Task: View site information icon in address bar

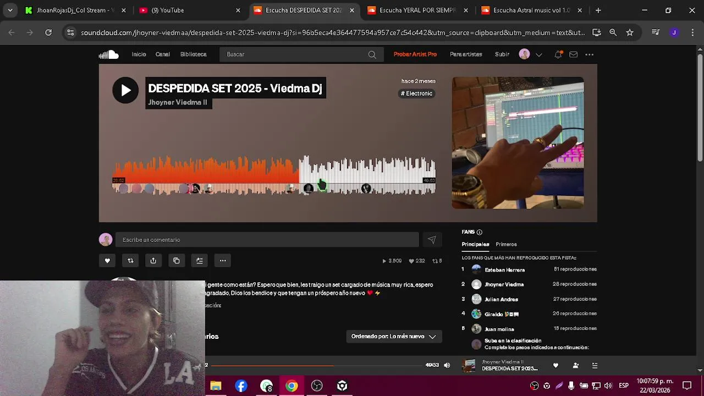Action: tap(70, 32)
